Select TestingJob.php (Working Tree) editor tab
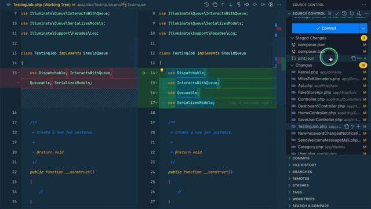 click(42, 5)
